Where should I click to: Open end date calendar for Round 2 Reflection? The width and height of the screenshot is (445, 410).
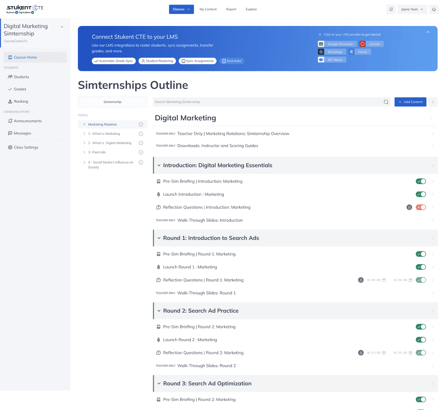(410, 353)
